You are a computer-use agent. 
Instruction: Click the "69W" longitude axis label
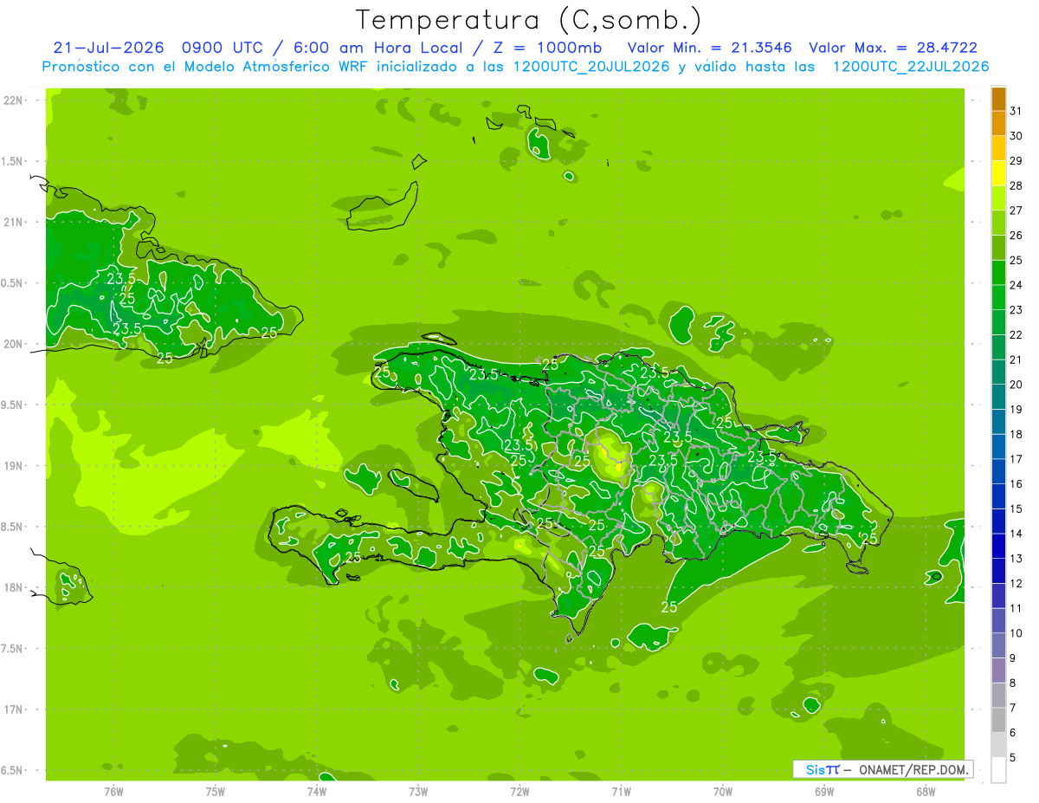pos(824,792)
